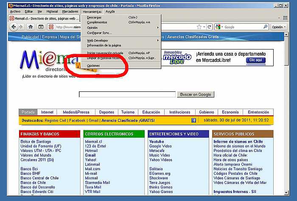The image size is (297, 201).
Task: Click the Registro Civil link
Action: [x=55, y=121]
